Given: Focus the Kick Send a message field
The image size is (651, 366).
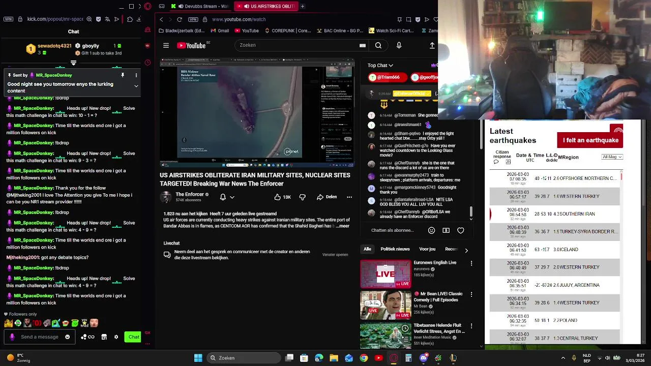Looking at the screenshot, I should coord(39,337).
